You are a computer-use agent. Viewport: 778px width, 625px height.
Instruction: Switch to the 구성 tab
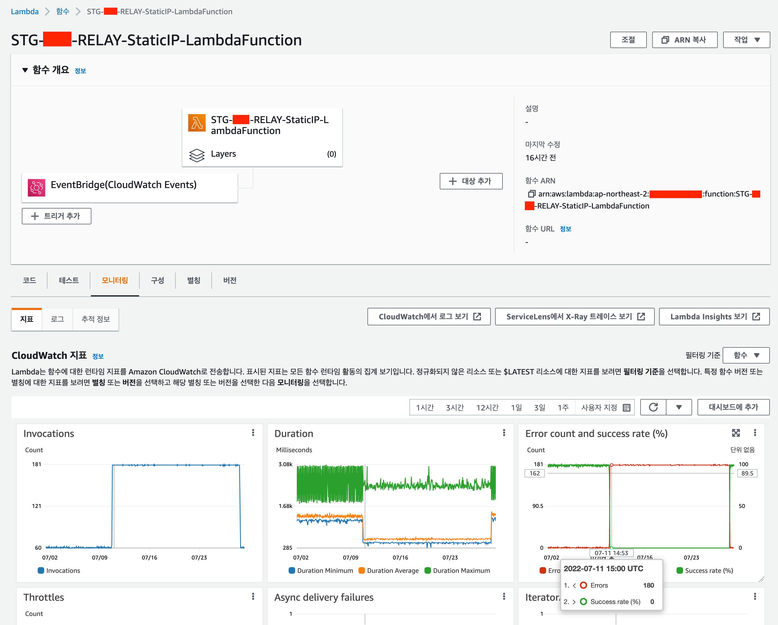[x=157, y=280]
